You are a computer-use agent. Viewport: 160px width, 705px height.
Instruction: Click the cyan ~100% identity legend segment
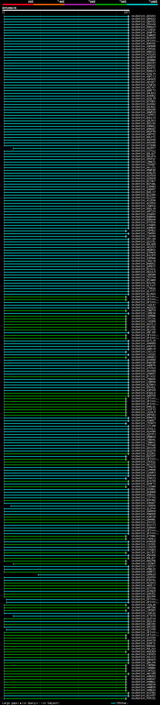click(142, 5)
